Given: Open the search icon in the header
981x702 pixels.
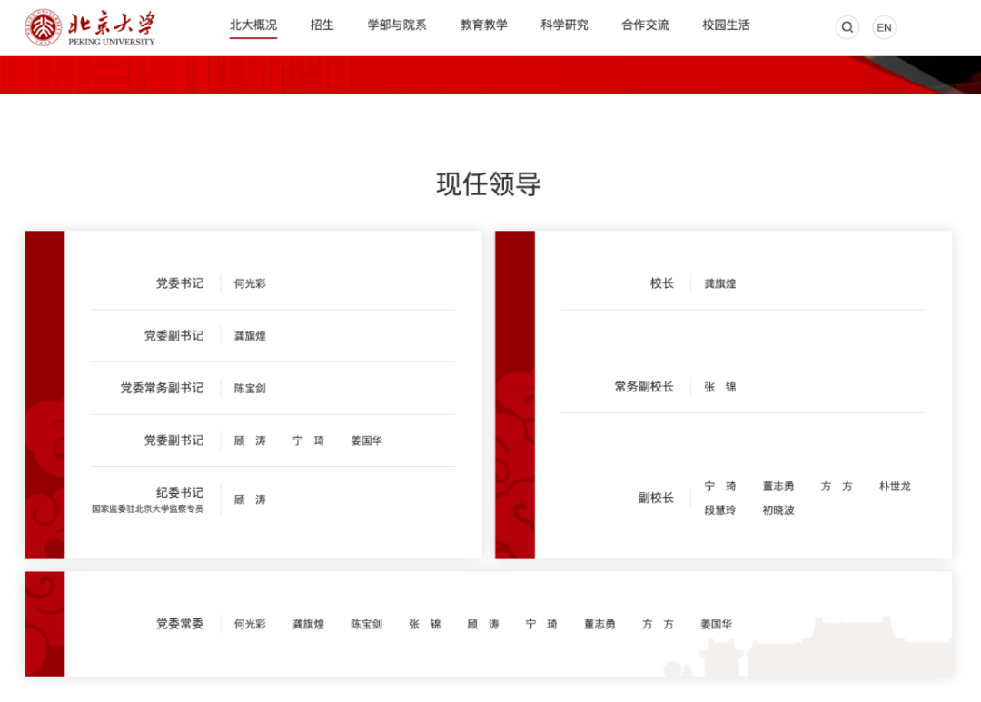Looking at the screenshot, I should pyautogui.click(x=847, y=27).
